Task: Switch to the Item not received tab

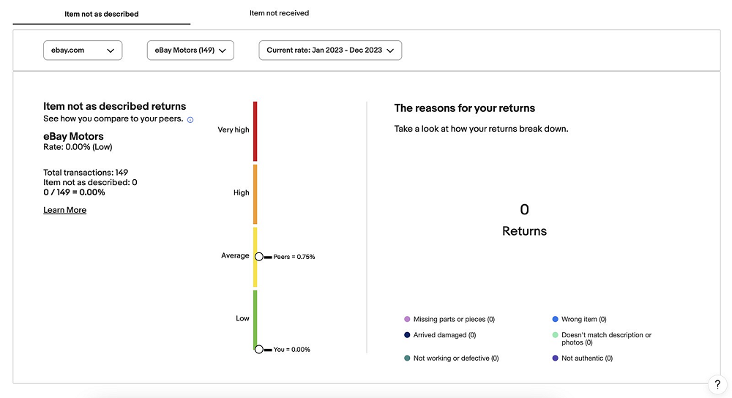Action: click(279, 13)
